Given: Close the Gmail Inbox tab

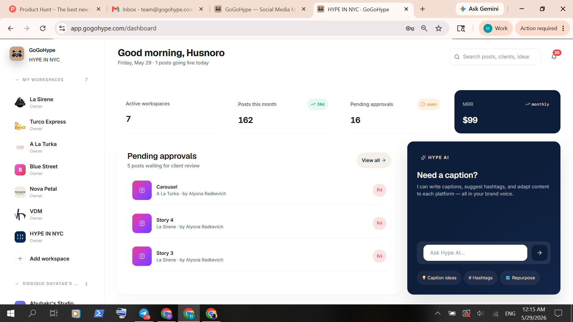Looking at the screenshot, I should click(201, 9).
